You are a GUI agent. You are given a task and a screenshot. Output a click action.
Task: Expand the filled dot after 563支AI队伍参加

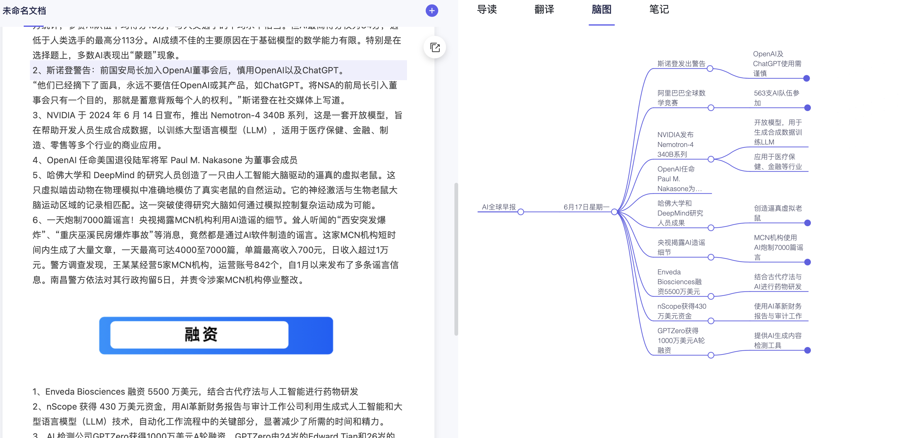pyautogui.click(x=807, y=108)
